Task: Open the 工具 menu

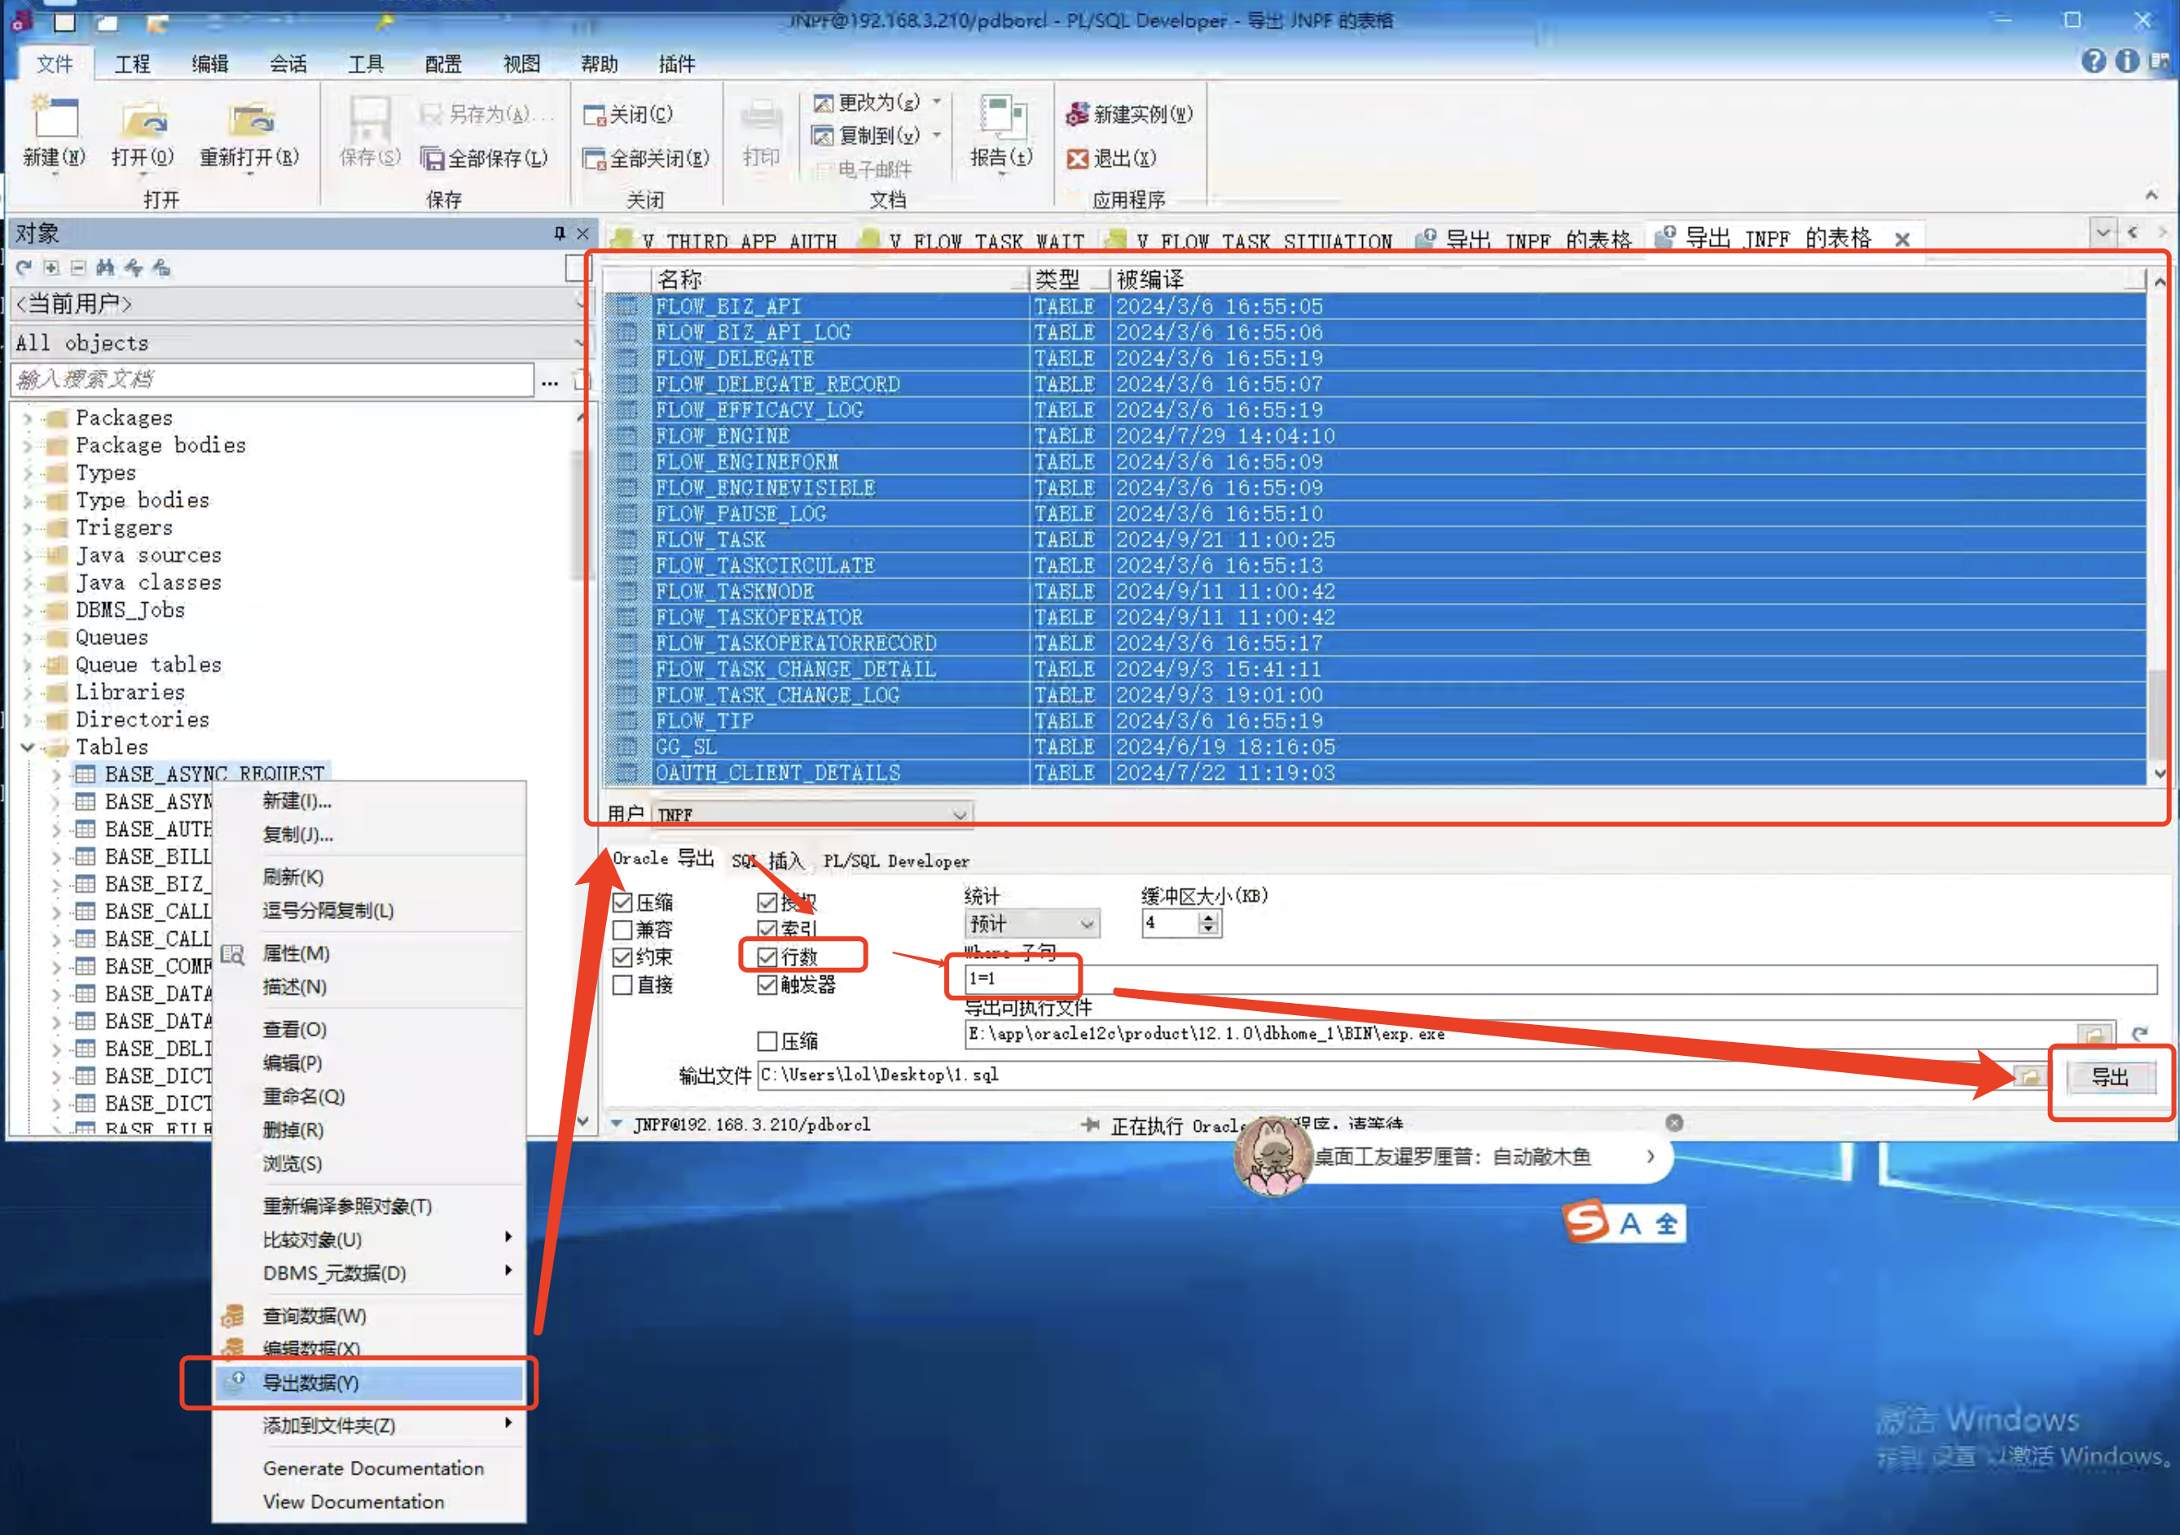Action: pyautogui.click(x=366, y=64)
